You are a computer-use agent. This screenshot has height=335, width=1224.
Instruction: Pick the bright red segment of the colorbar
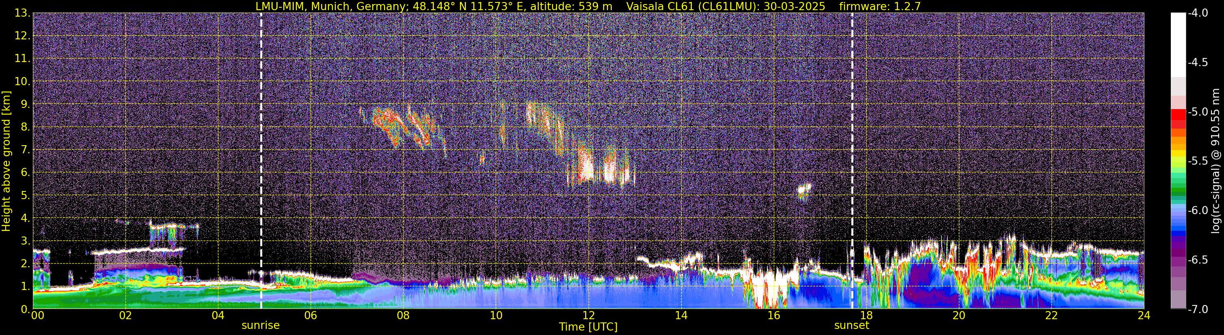(x=1178, y=114)
